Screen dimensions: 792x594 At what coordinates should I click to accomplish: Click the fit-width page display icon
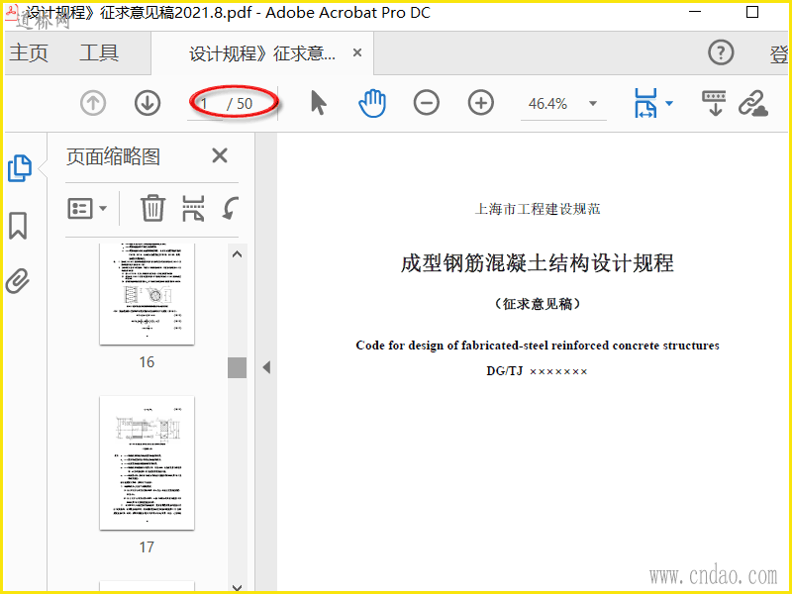pos(645,103)
